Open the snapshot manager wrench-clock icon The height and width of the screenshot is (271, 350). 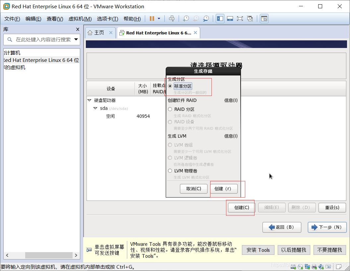[206, 19]
